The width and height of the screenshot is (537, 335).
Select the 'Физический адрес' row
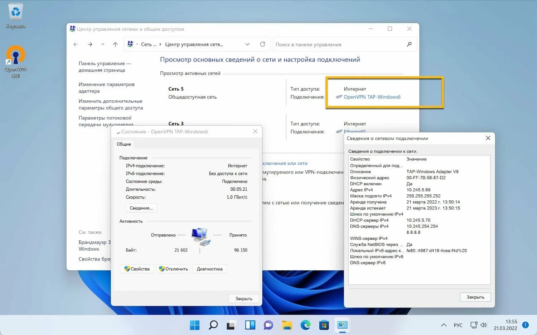click(419, 177)
